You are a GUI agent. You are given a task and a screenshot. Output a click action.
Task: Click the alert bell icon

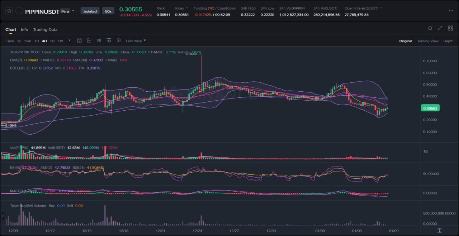430,28
